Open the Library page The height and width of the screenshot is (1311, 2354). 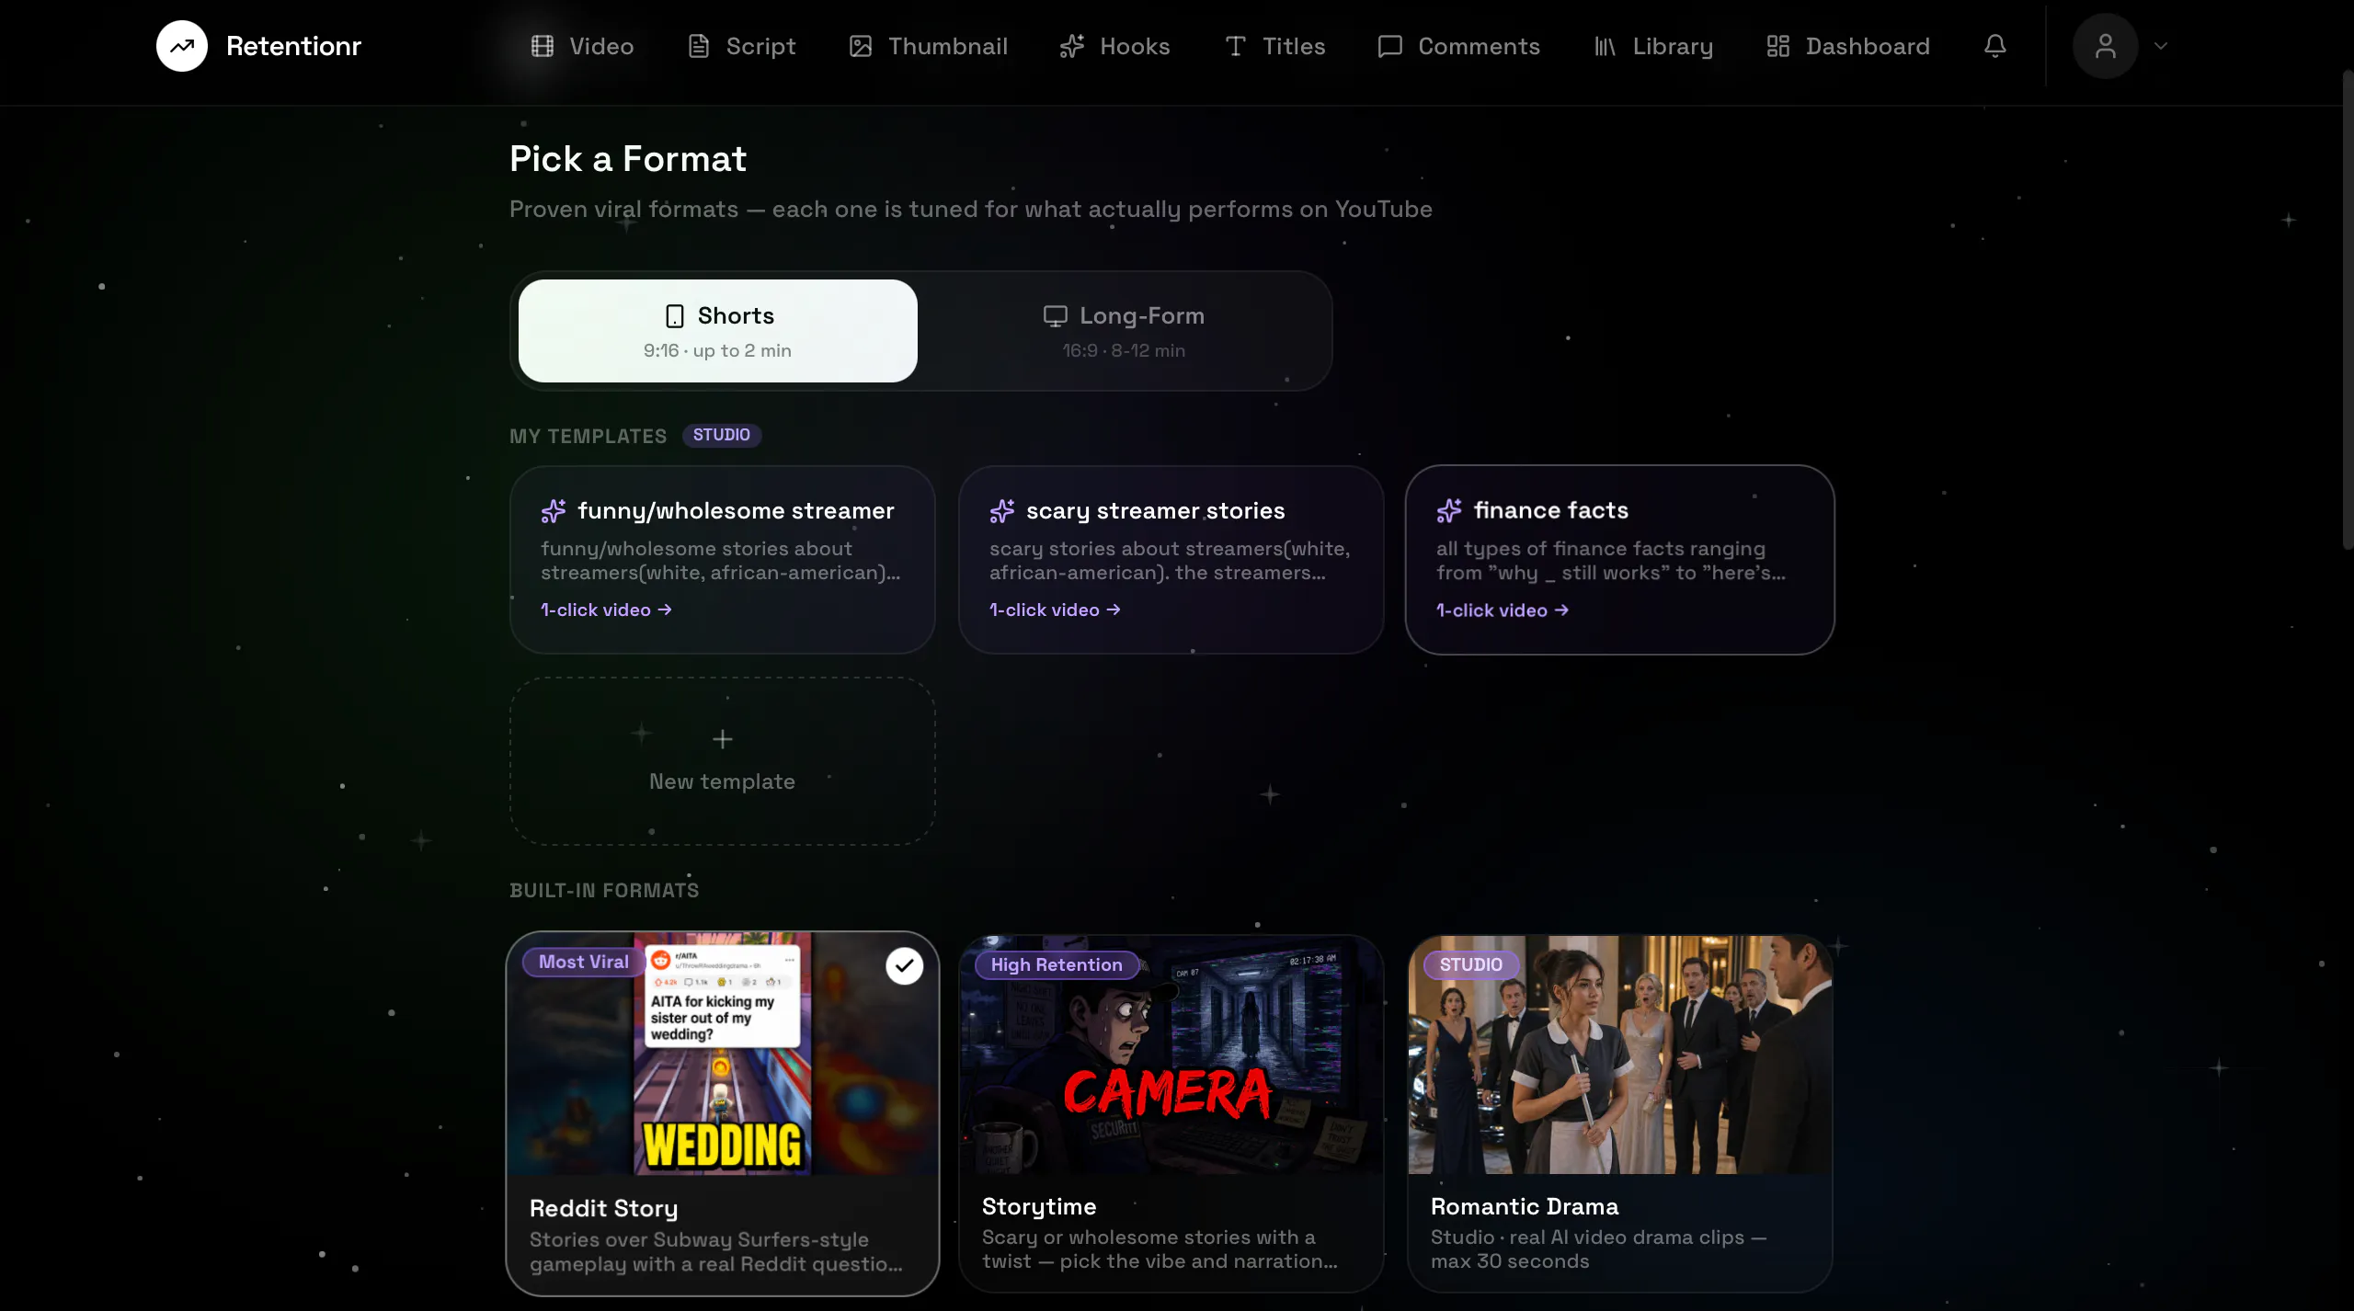(1654, 46)
